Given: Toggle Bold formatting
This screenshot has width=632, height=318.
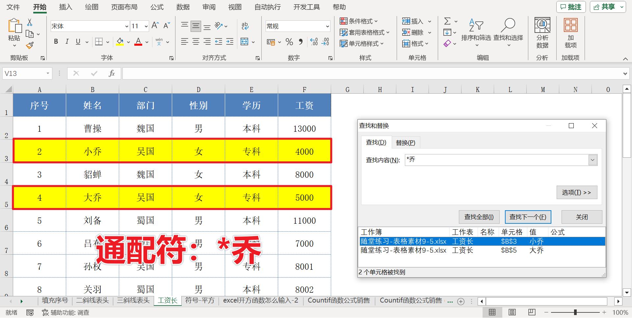Looking at the screenshot, I should [x=56, y=42].
